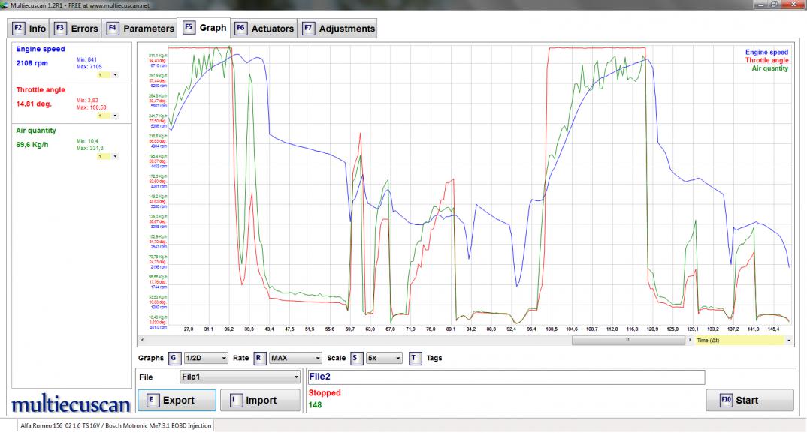Select the Actuators tab
Image resolution: width=807 pixels, height=433 pixels.
click(264, 29)
